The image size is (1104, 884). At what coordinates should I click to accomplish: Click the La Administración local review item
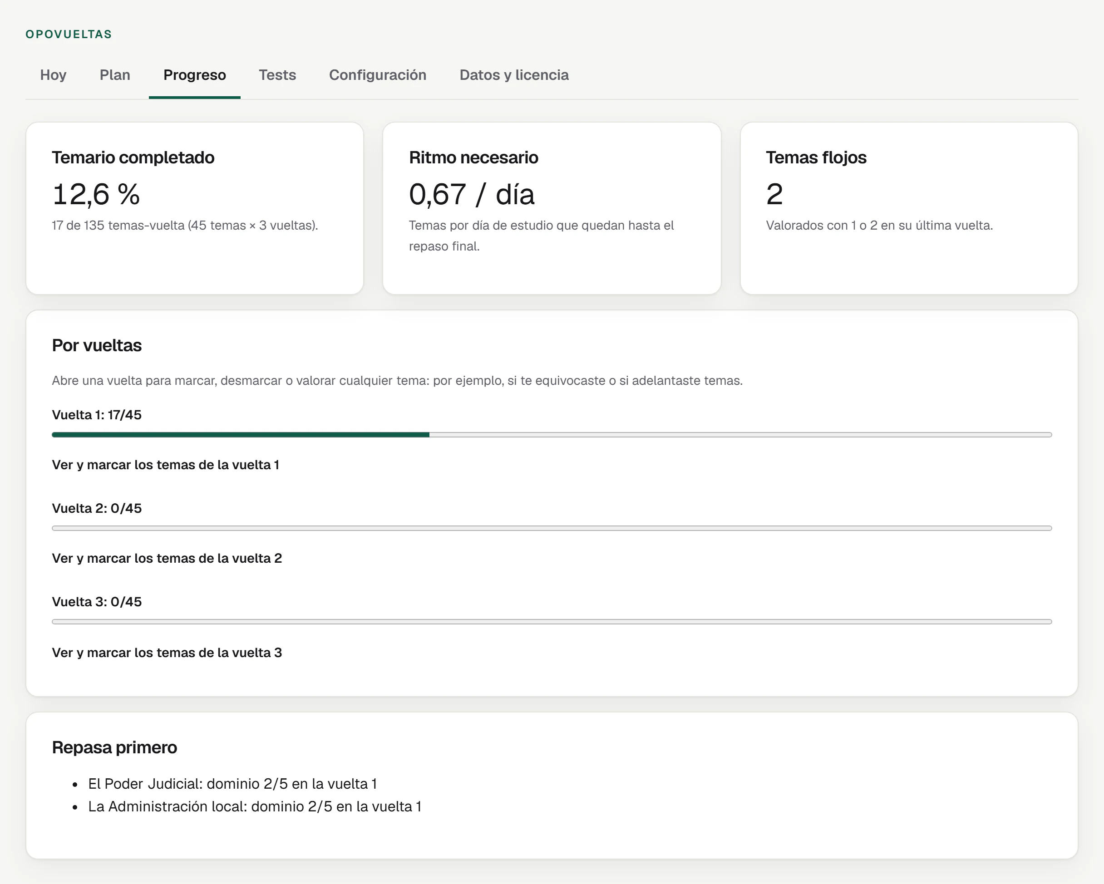pyautogui.click(x=255, y=807)
